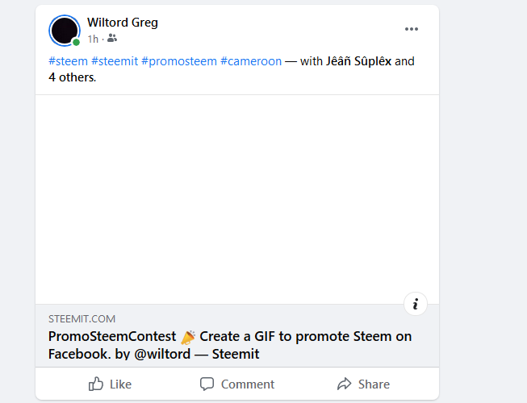
Task: Click the Like button label
Action: click(121, 384)
